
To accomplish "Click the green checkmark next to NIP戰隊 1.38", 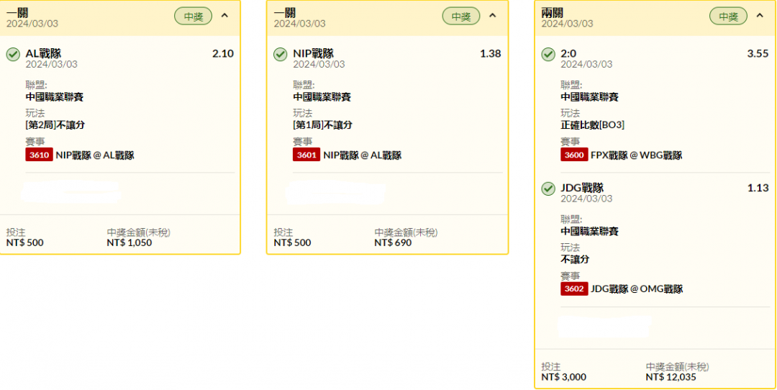I will click(x=281, y=55).
